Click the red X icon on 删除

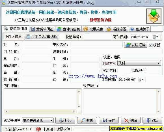point(126,120)
